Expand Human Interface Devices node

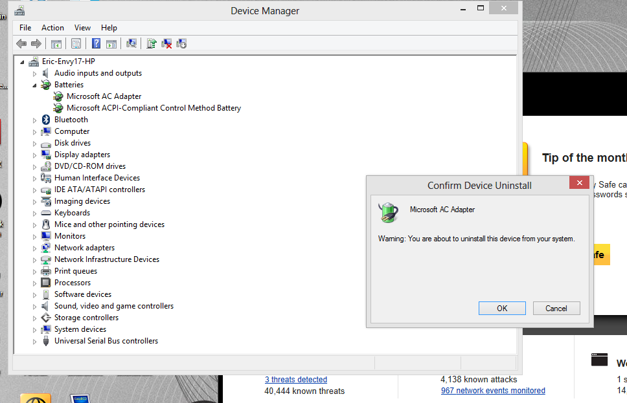34,178
